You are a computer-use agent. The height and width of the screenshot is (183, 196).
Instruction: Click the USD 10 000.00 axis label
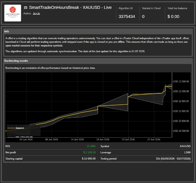tap(181, 131)
